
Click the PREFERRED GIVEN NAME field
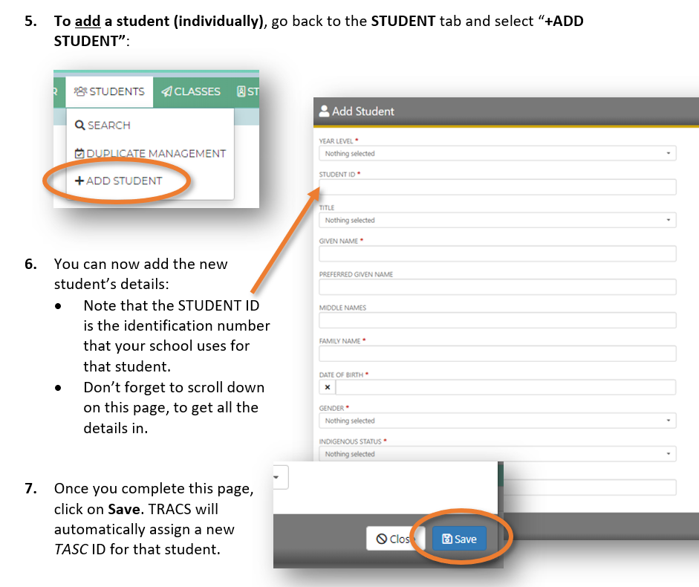tap(497, 288)
